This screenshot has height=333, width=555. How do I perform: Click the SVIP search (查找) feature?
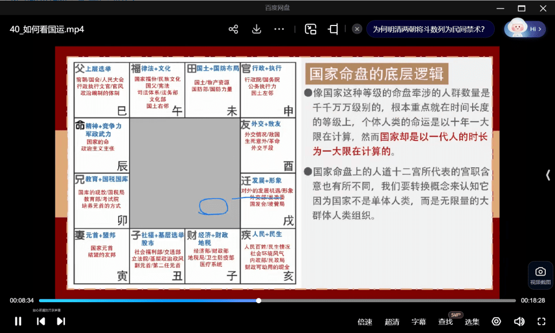tap(446, 322)
